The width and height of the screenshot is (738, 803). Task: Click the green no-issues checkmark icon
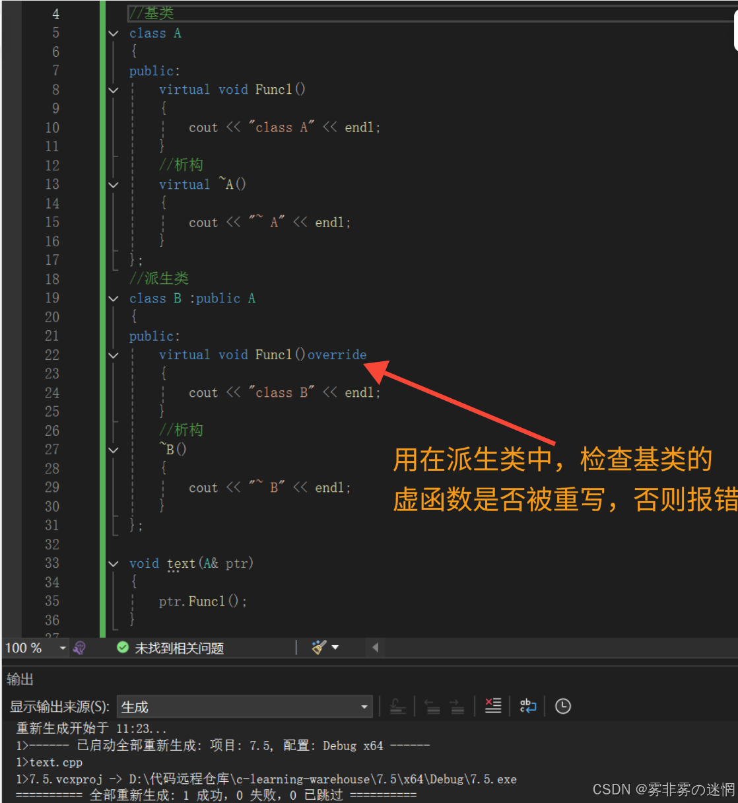[123, 648]
